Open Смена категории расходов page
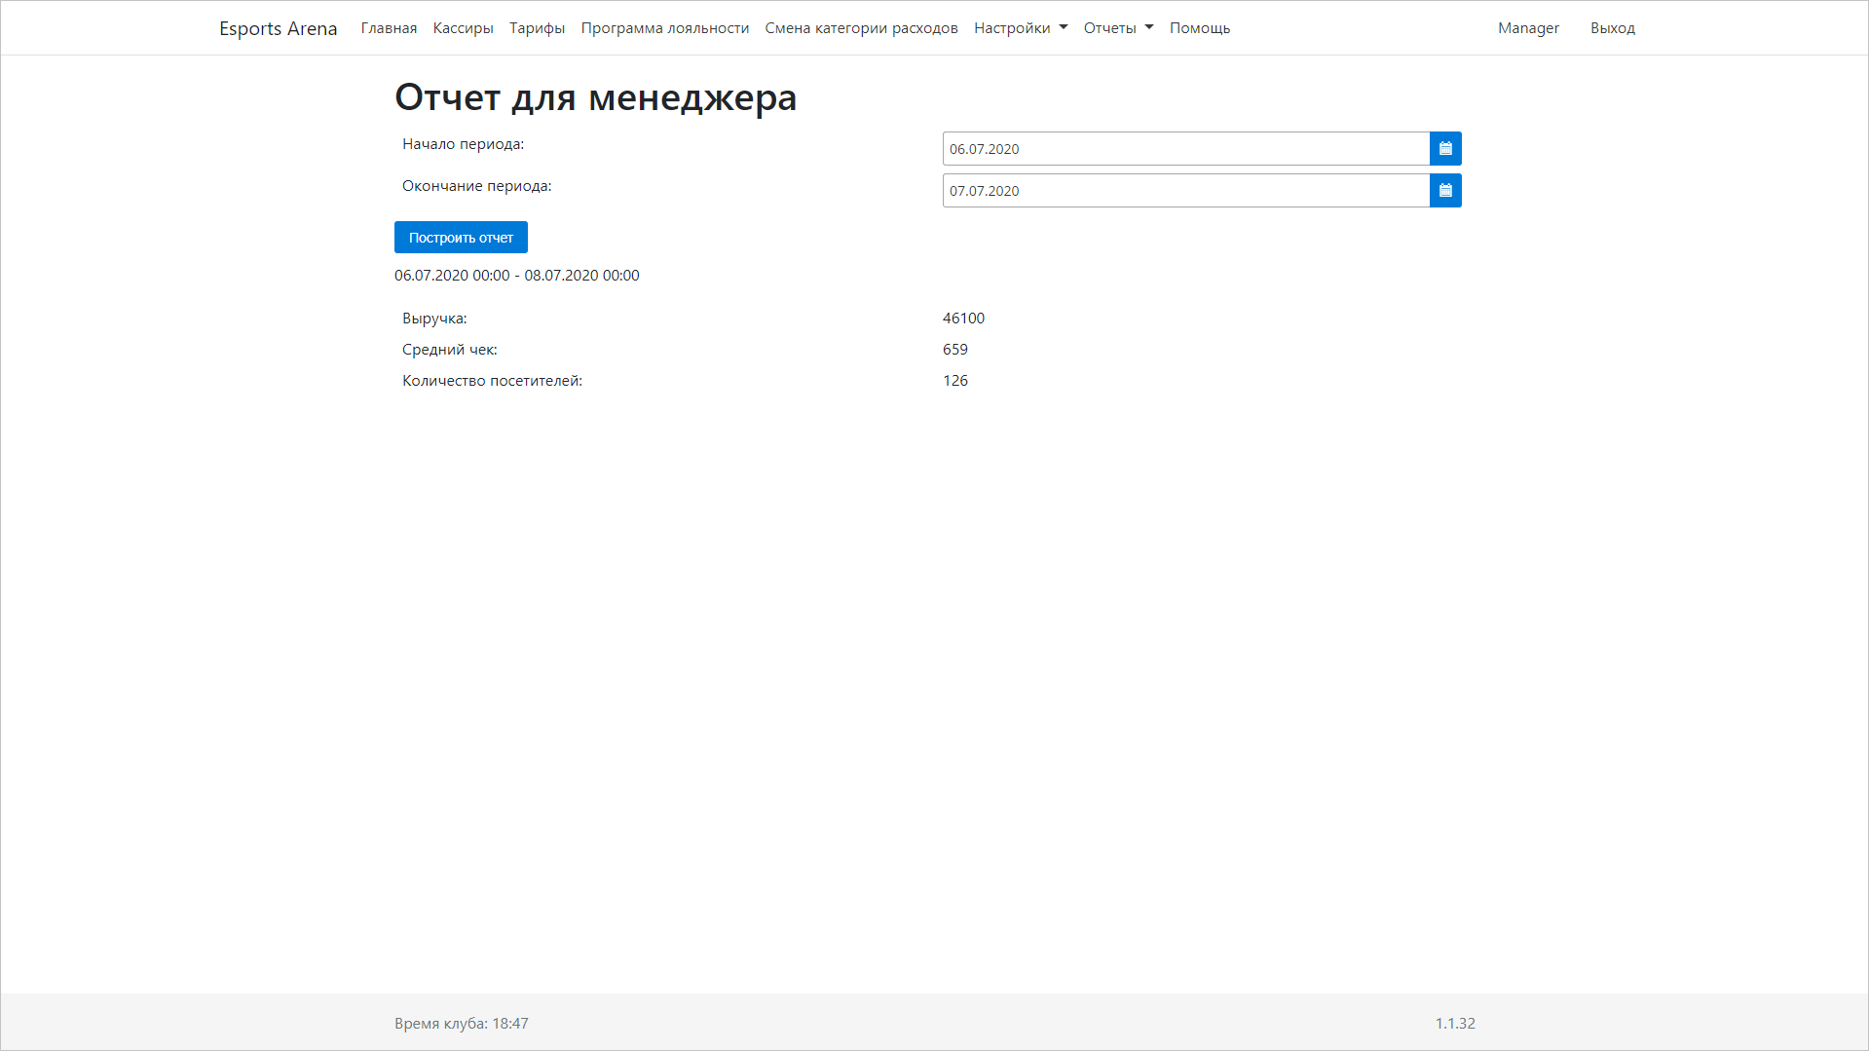The width and height of the screenshot is (1869, 1051). pos(861,27)
